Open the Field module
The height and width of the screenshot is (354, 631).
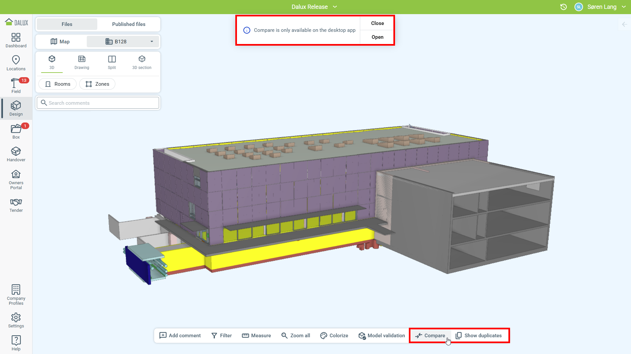click(16, 86)
